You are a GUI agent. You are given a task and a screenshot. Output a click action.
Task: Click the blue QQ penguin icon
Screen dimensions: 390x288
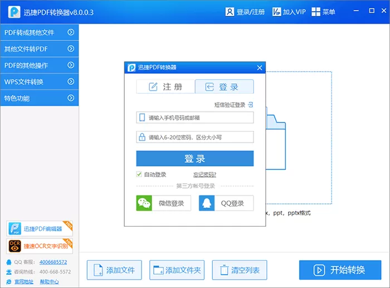[x=207, y=203]
